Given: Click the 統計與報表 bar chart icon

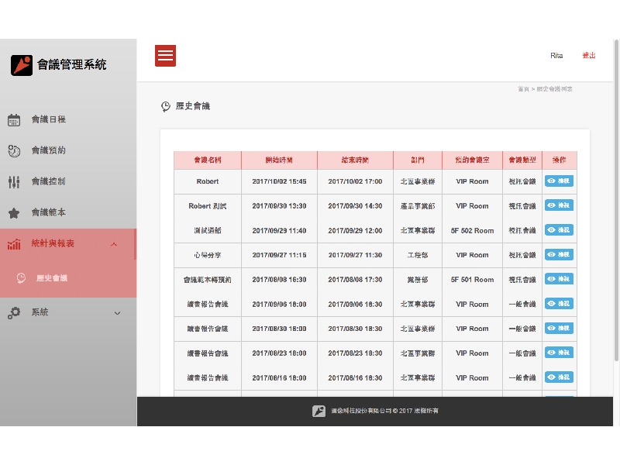Looking at the screenshot, I should point(14,244).
